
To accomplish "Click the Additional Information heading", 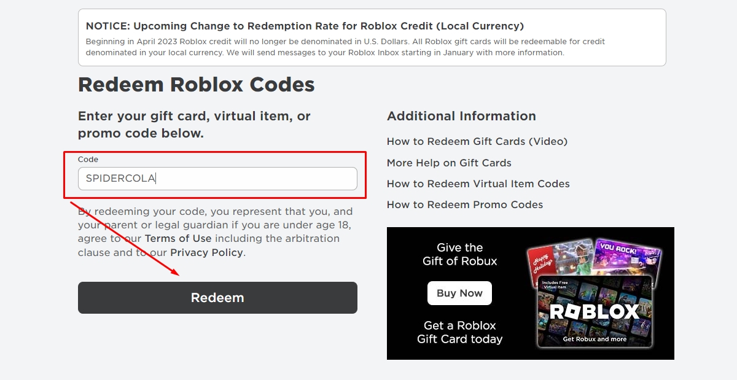I will (461, 116).
